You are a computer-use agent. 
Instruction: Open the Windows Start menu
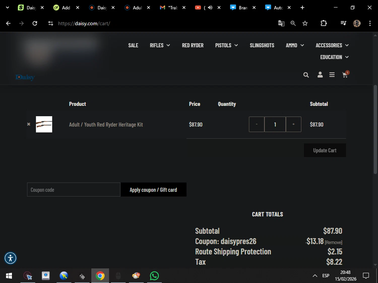click(x=9, y=276)
